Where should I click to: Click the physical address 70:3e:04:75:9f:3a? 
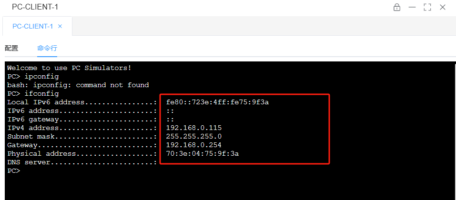click(203, 153)
